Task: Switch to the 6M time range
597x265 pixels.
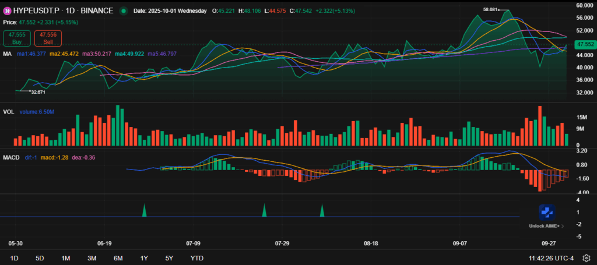Action: [x=118, y=258]
